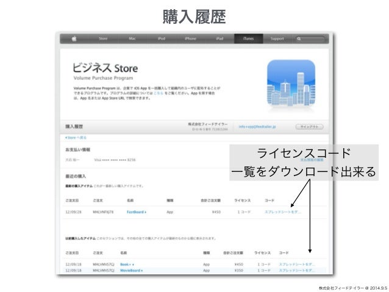
Task: Click the ¥350 amount for MovieBoard
Action: click(238, 271)
